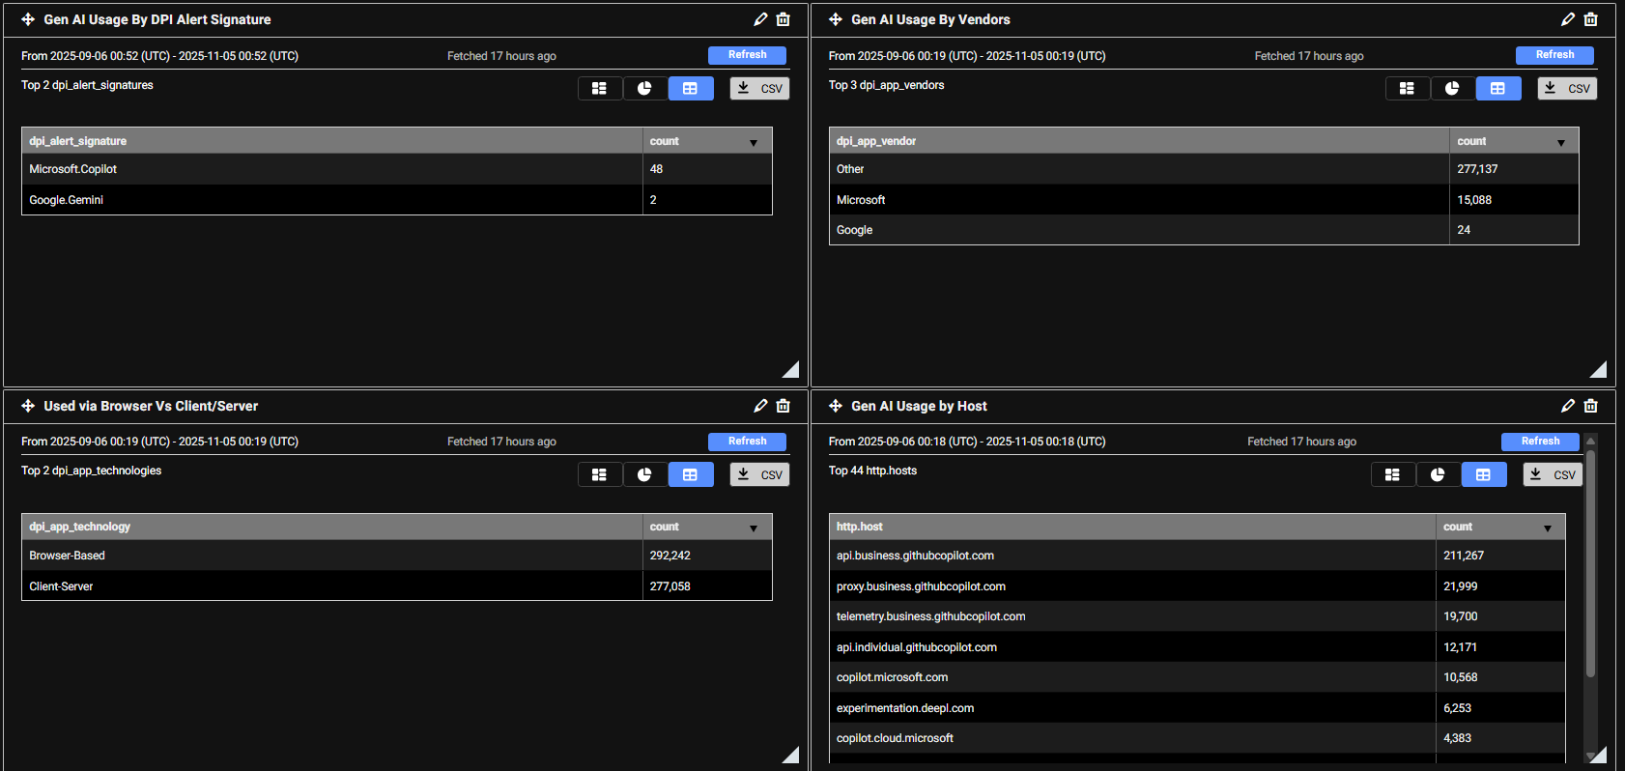Delete the Gen AI Usage By Vendors panel
Viewport: 1625px width, 771px height.
[1591, 19]
